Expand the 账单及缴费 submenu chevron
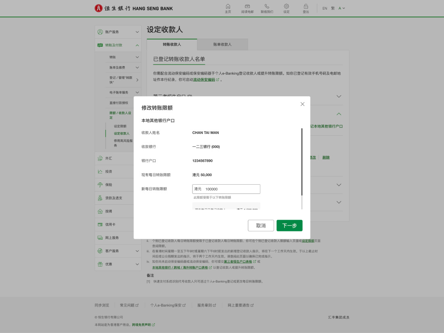The image size is (444, 333). [x=137, y=68]
